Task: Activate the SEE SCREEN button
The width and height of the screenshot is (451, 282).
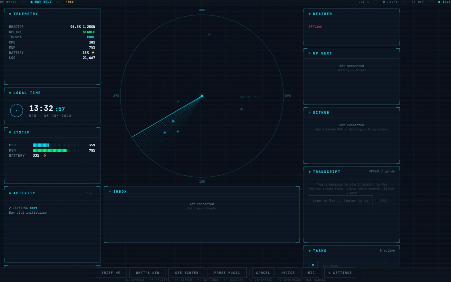Action: pyautogui.click(x=187, y=273)
